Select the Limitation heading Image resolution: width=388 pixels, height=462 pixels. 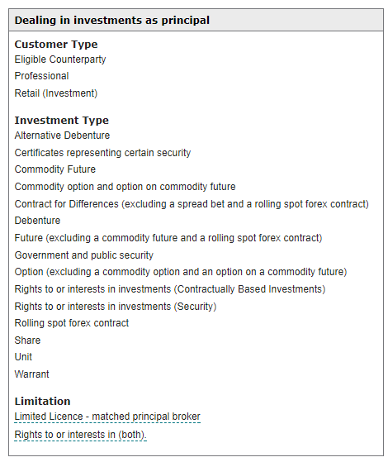(x=42, y=402)
